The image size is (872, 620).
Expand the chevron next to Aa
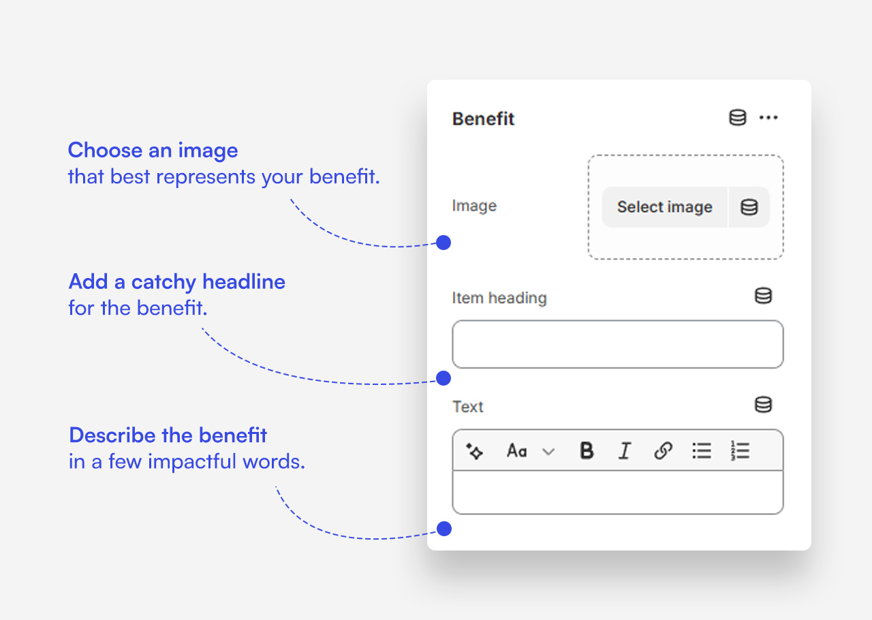point(548,452)
